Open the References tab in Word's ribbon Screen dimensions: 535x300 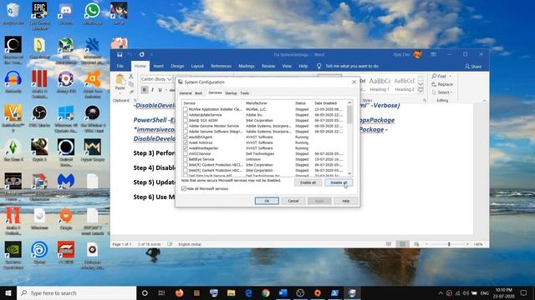[x=221, y=66]
